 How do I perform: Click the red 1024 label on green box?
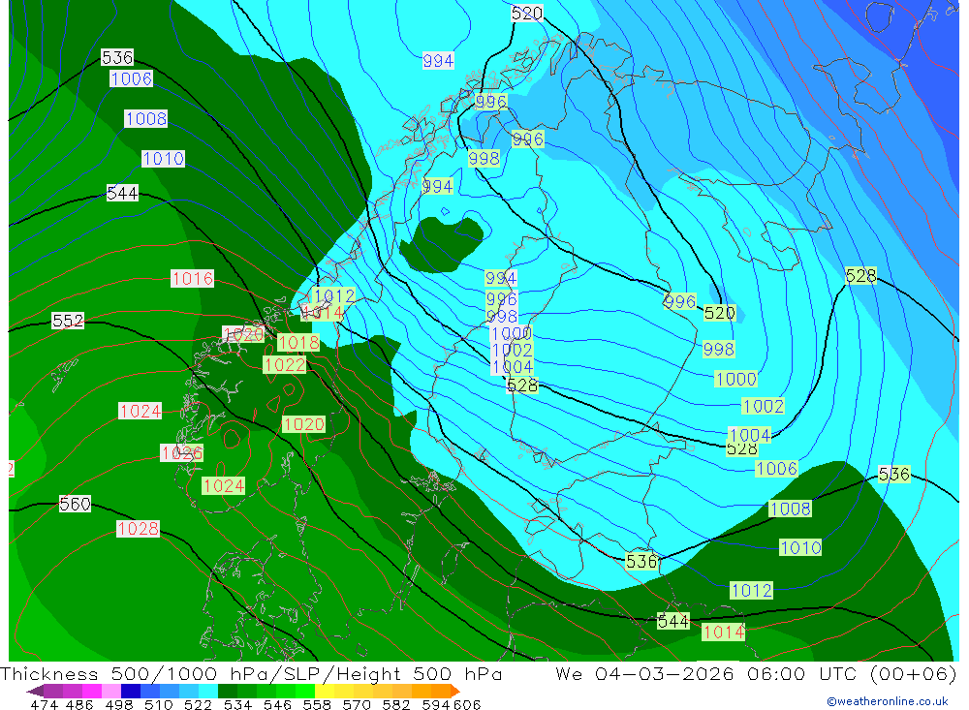coord(224,485)
